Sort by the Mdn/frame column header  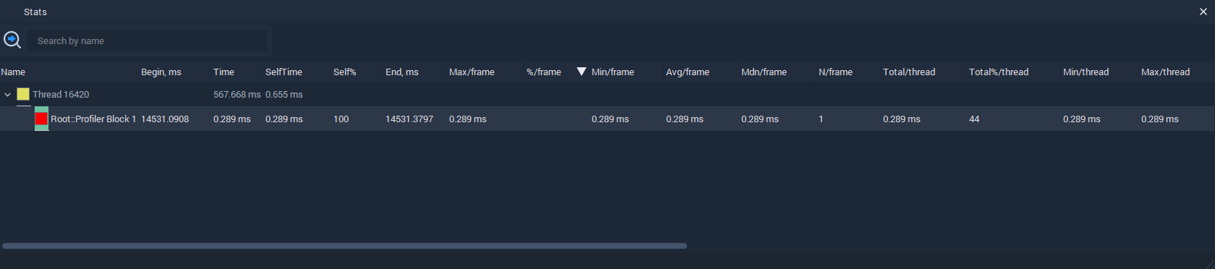pos(777,72)
